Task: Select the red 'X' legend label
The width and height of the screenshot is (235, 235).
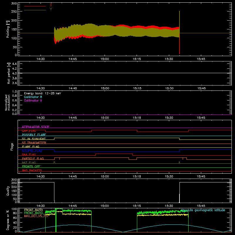Action: 51,5
